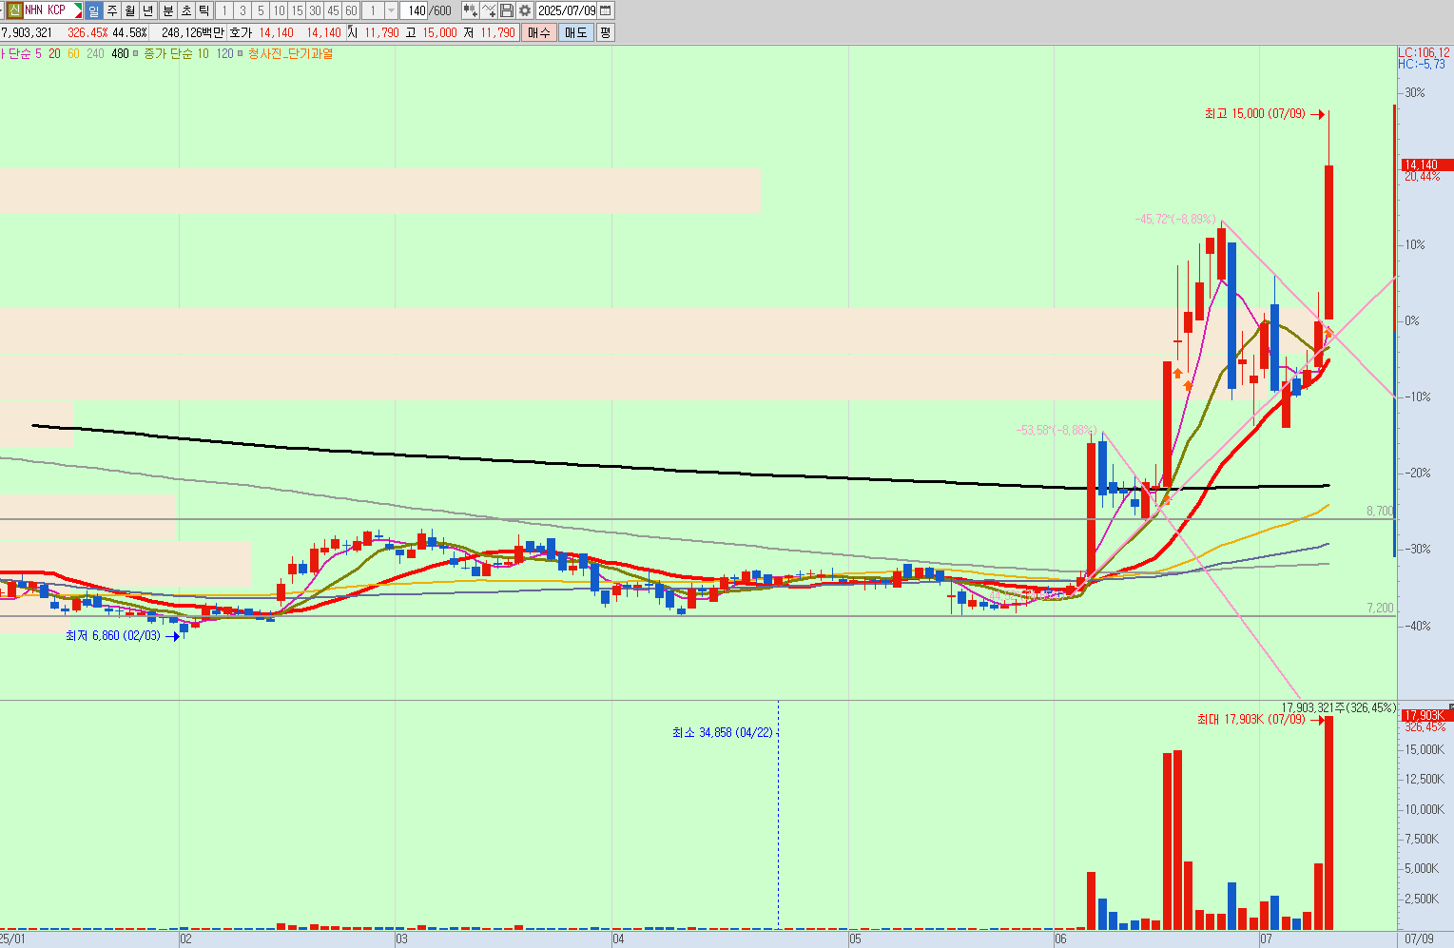Click the 최소 34,858 (04/22) volume label

click(x=723, y=732)
